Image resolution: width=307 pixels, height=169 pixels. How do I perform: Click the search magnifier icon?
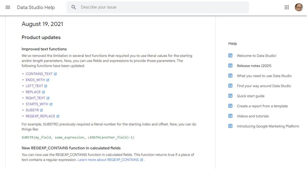pos(74,7)
